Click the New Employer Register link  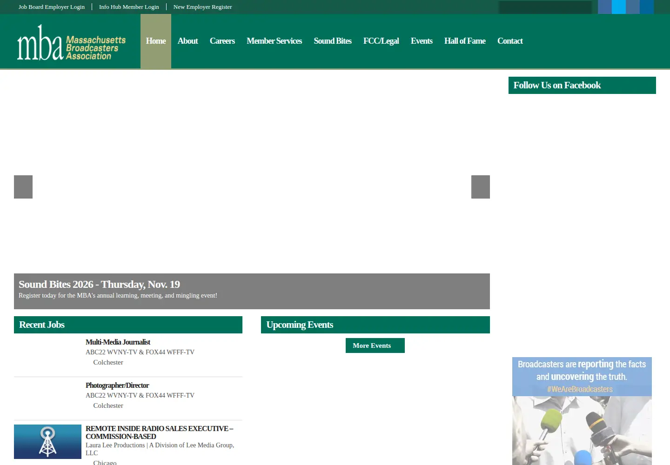pos(202,7)
